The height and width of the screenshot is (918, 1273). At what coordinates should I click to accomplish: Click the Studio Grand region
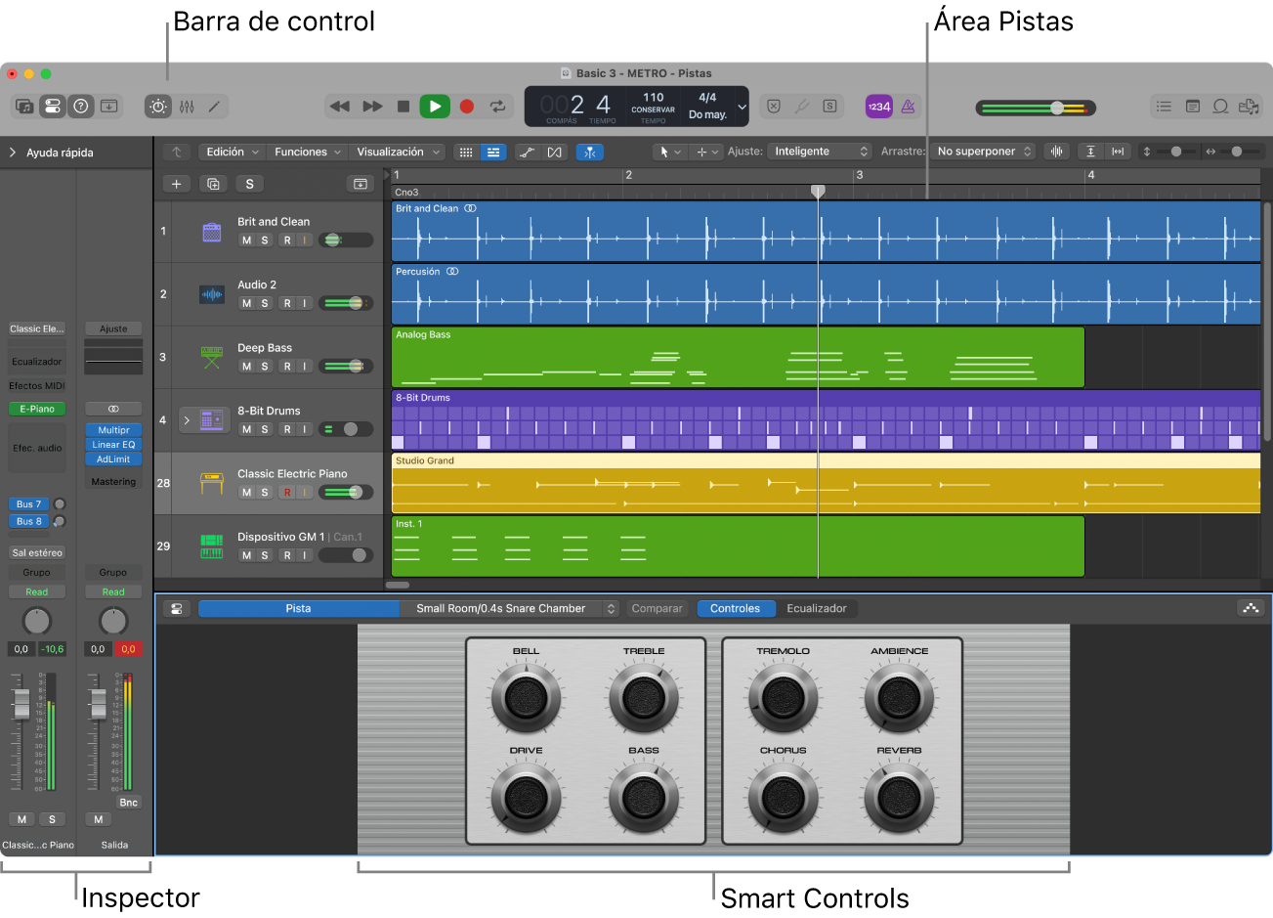pyautogui.click(x=826, y=482)
